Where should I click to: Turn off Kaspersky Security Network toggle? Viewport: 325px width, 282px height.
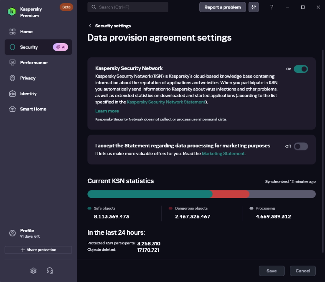coord(301,69)
